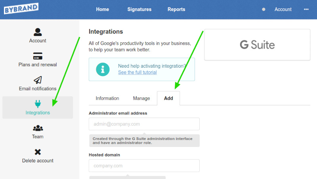Screen dimensions: 317x179
Task: Open the See the full tutorial link
Action: click(137, 72)
